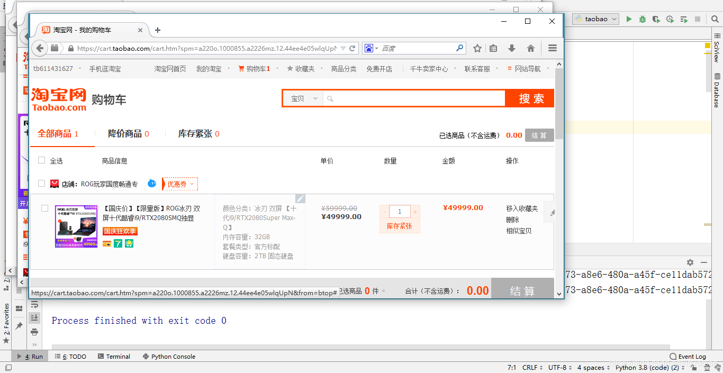Image resolution: width=723 pixels, height=373 pixels.
Task: Click the browser home icon
Action: coord(531,48)
